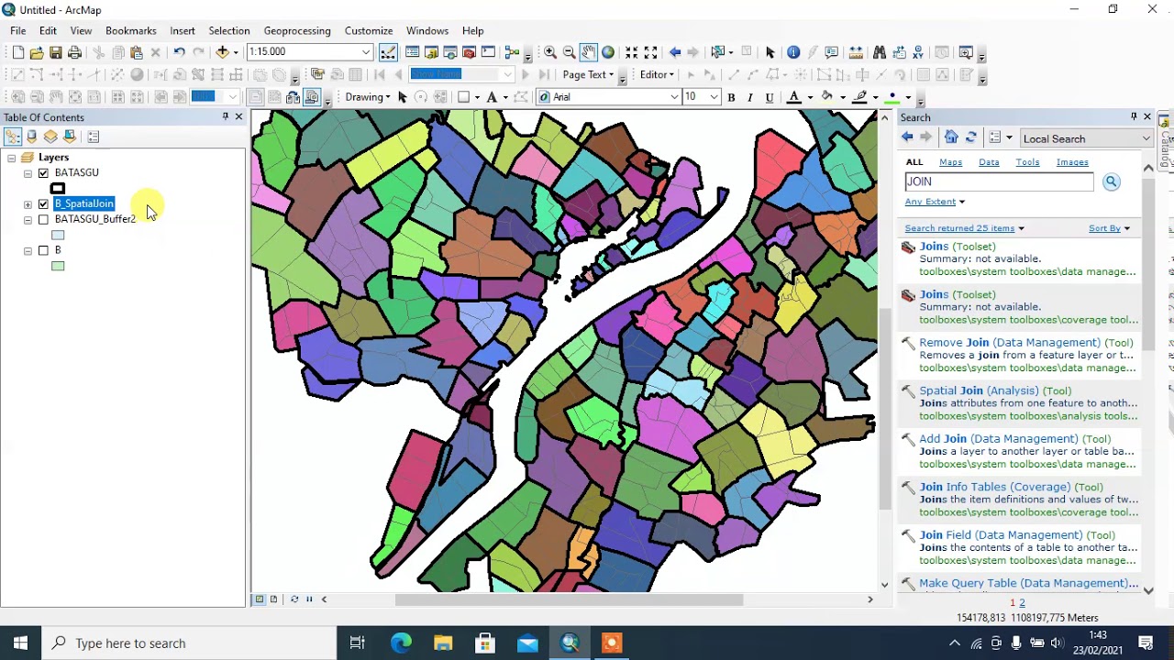Select the Zoom In tool
The height and width of the screenshot is (660, 1174).
550,52
